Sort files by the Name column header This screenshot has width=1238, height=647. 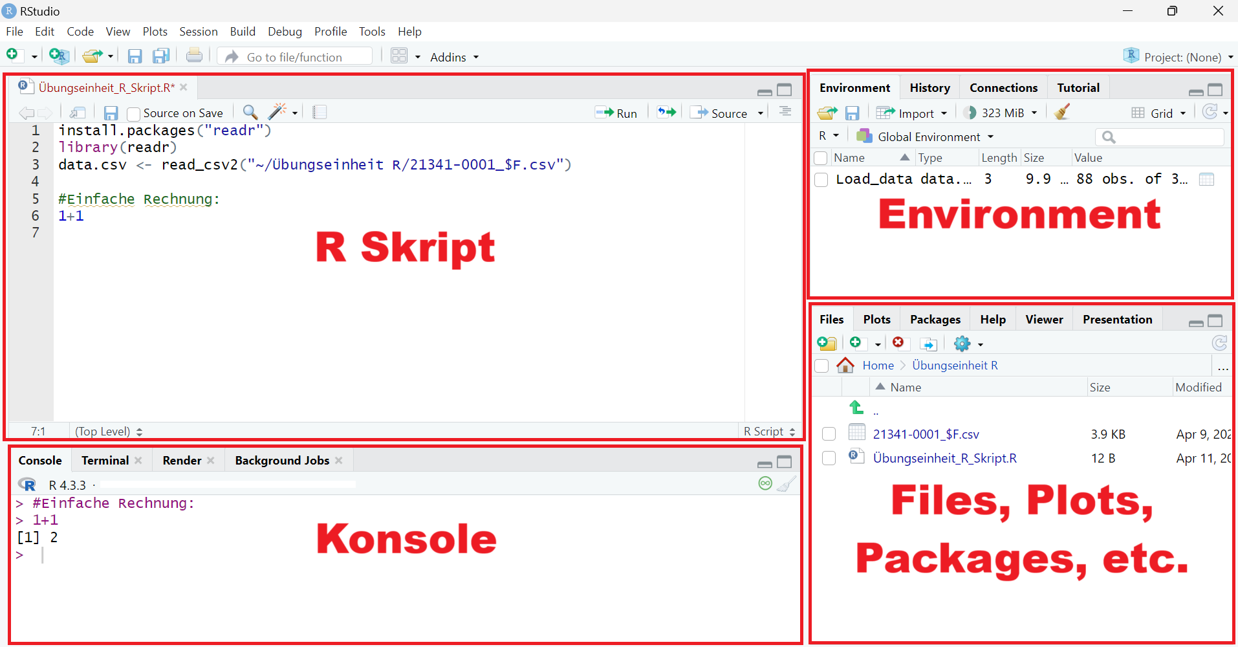[906, 388]
